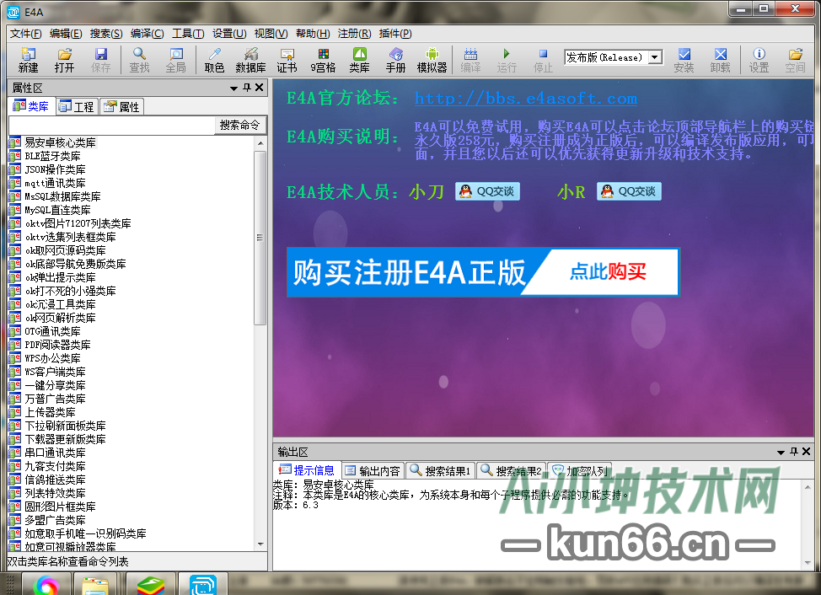
Task: Click QQ交谈 button next to 小刀
Action: click(x=487, y=191)
